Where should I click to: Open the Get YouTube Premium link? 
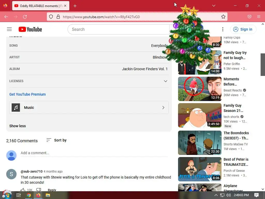[27, 94]
